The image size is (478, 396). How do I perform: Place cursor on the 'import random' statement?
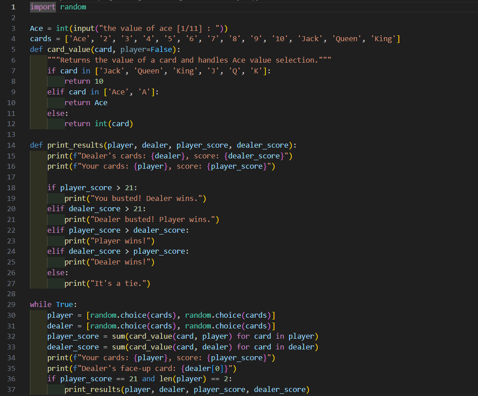pos(58,7)
